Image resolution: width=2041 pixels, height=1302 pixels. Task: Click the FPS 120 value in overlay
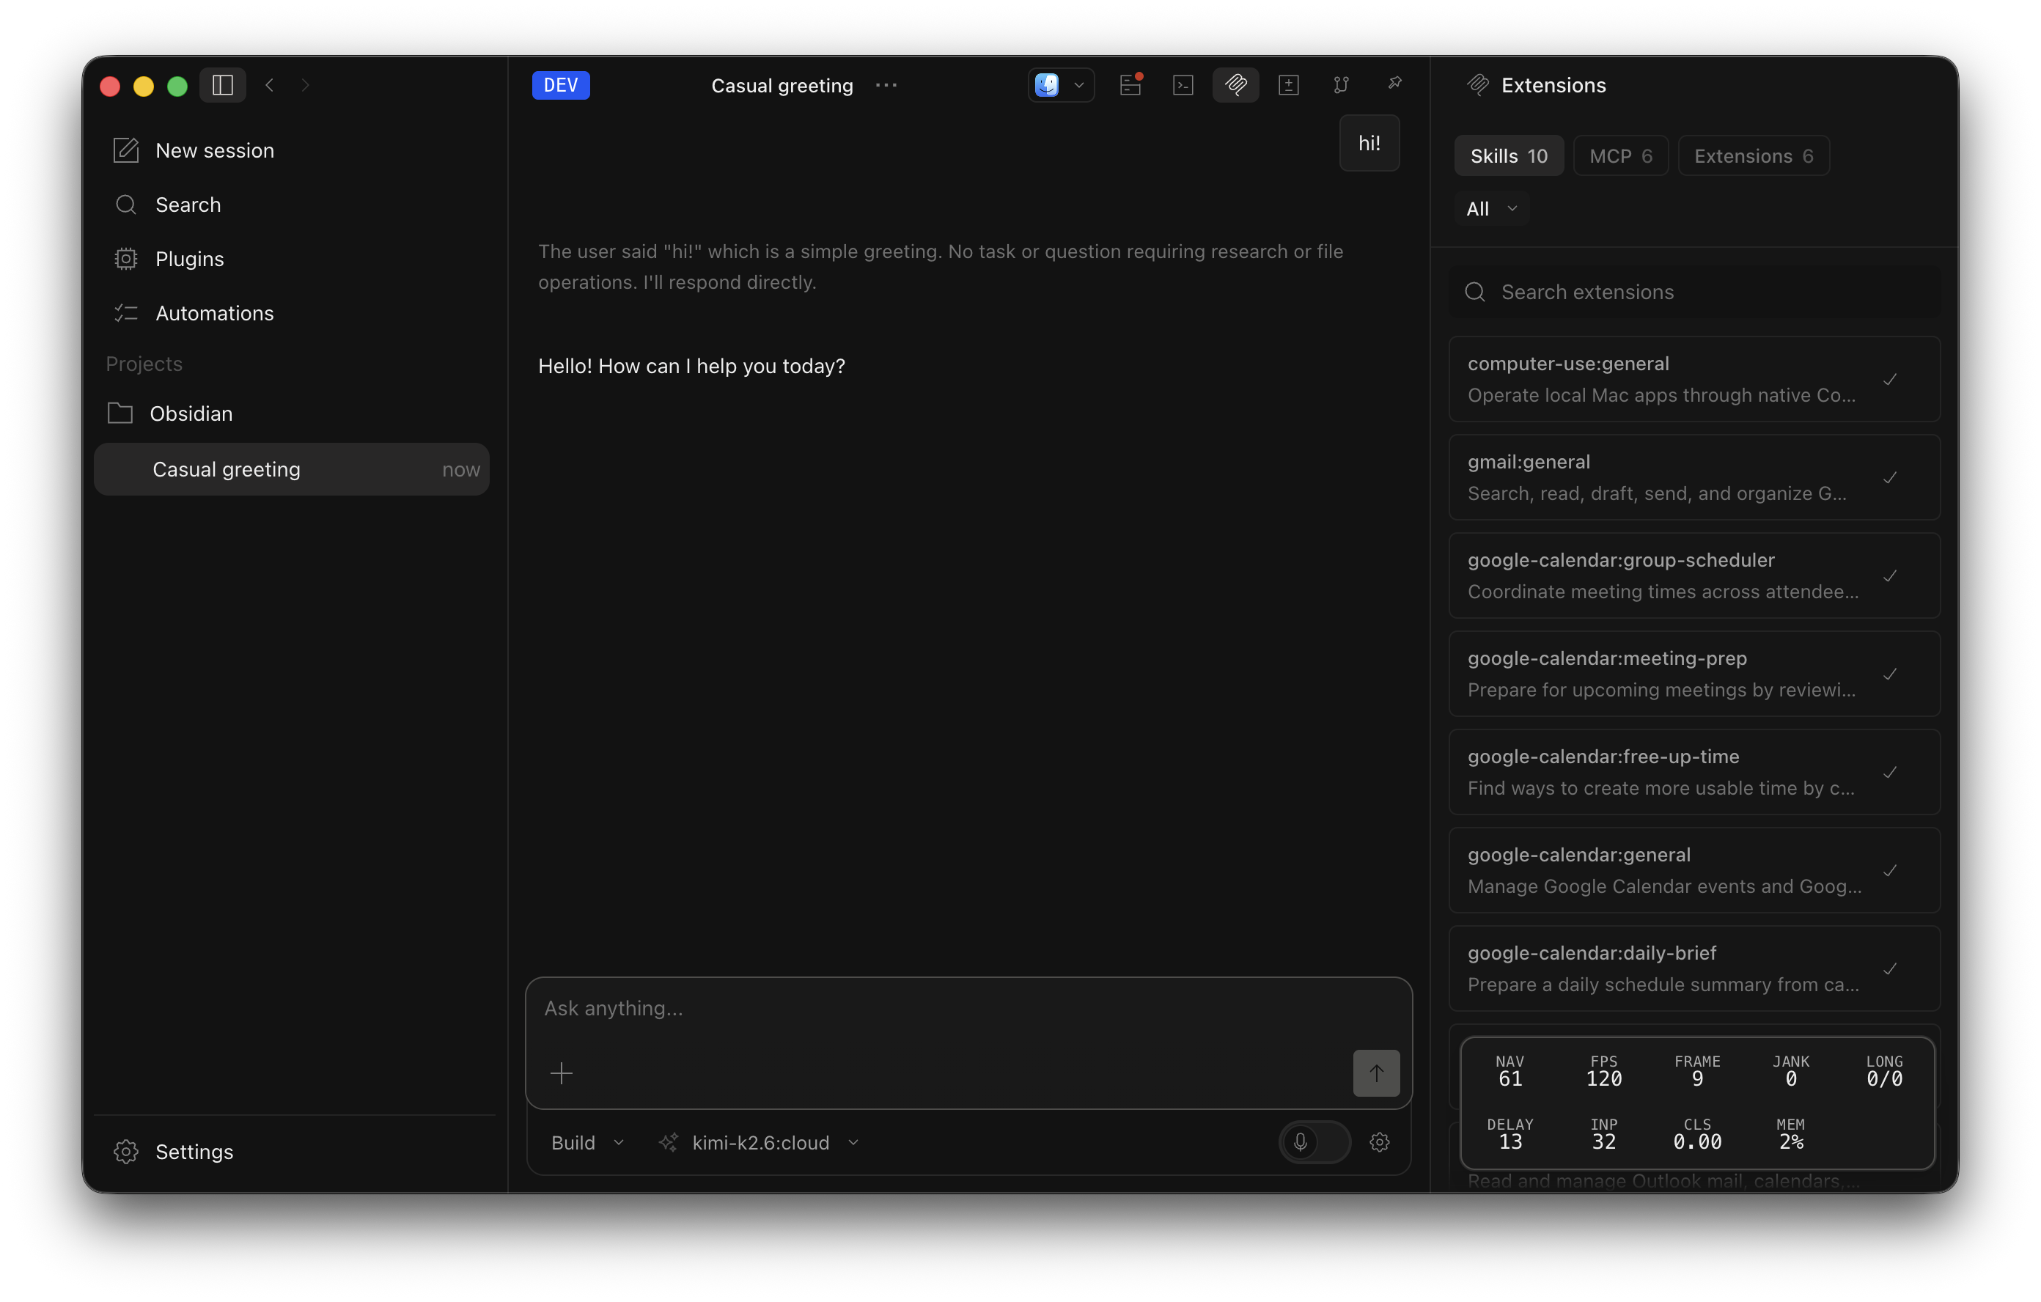[1603, 1079]
